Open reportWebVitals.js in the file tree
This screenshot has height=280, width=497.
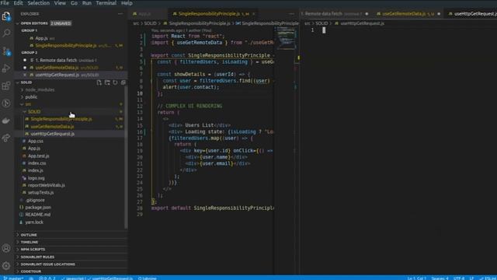click(x=47, y=185)
